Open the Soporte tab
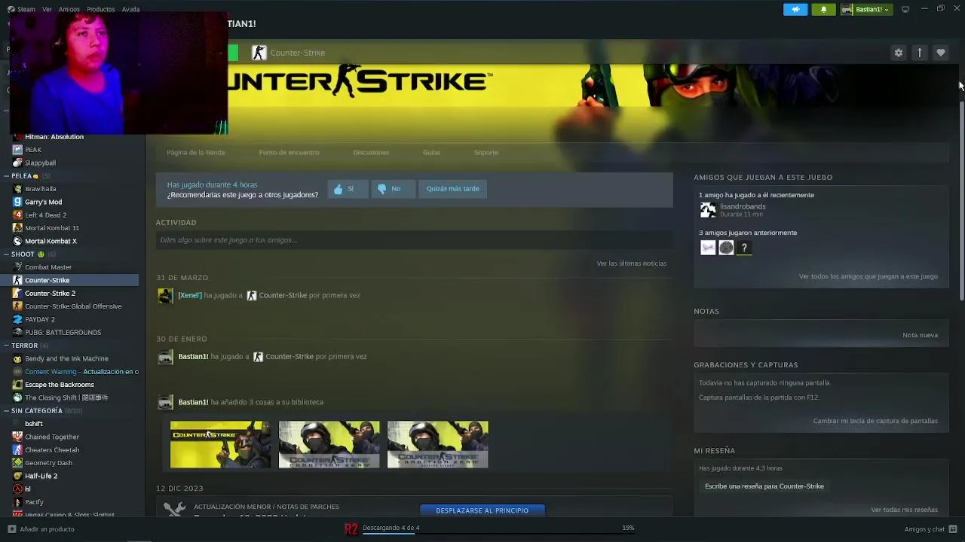The height and width of the screenshot is (542, 965). (x=486, y=153)
